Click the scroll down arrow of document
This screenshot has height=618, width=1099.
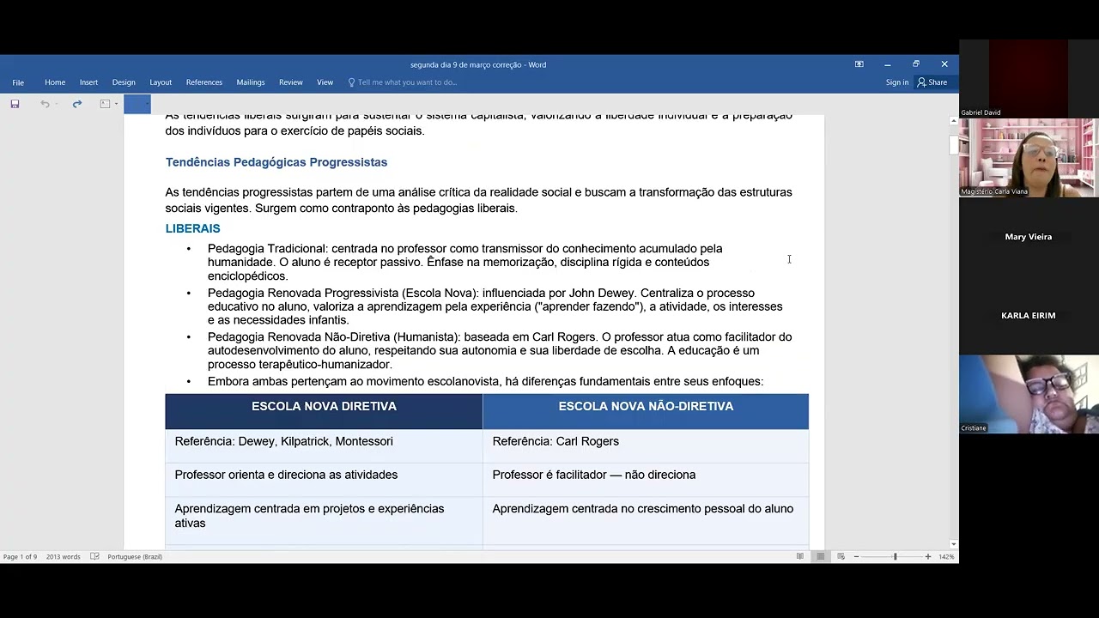point(953,544)
